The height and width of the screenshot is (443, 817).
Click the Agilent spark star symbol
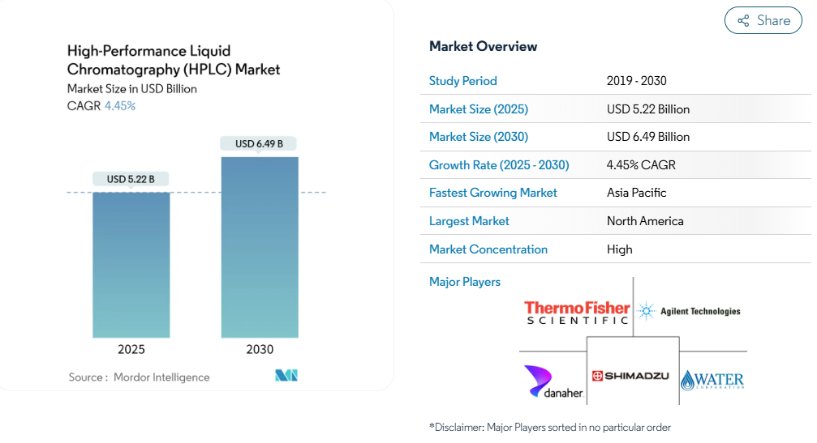click(647, 311)
